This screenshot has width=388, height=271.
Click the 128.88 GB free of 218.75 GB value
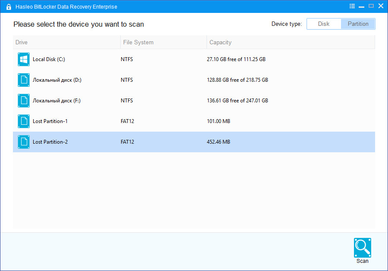tap(237, 80)
